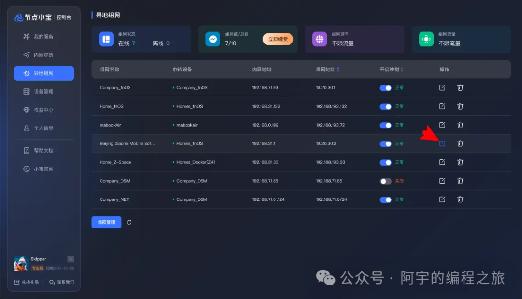
Task: Disable mapping toggle for Company_fnOS
Action: point(386,88)
